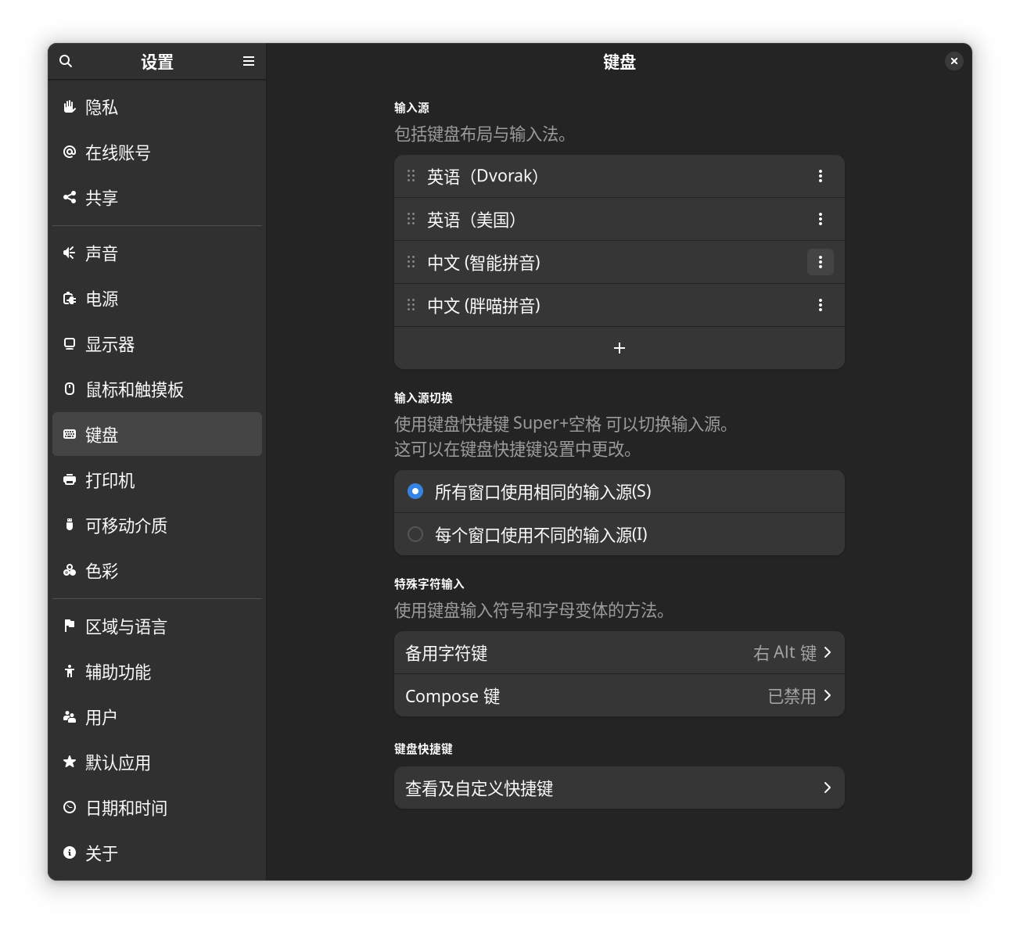Grab the drag handle of 中文 (智能拼音)

(411, 262)
